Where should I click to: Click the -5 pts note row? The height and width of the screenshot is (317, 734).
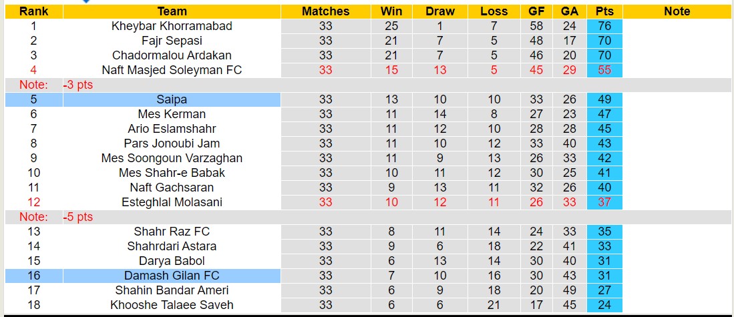pyautogui.click(x=78, y=217)
